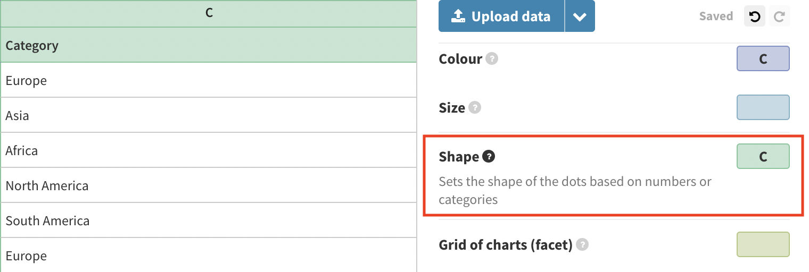809x272 pixels.
Task: Click the Upload data button
Action: click(x=501, y=16)
